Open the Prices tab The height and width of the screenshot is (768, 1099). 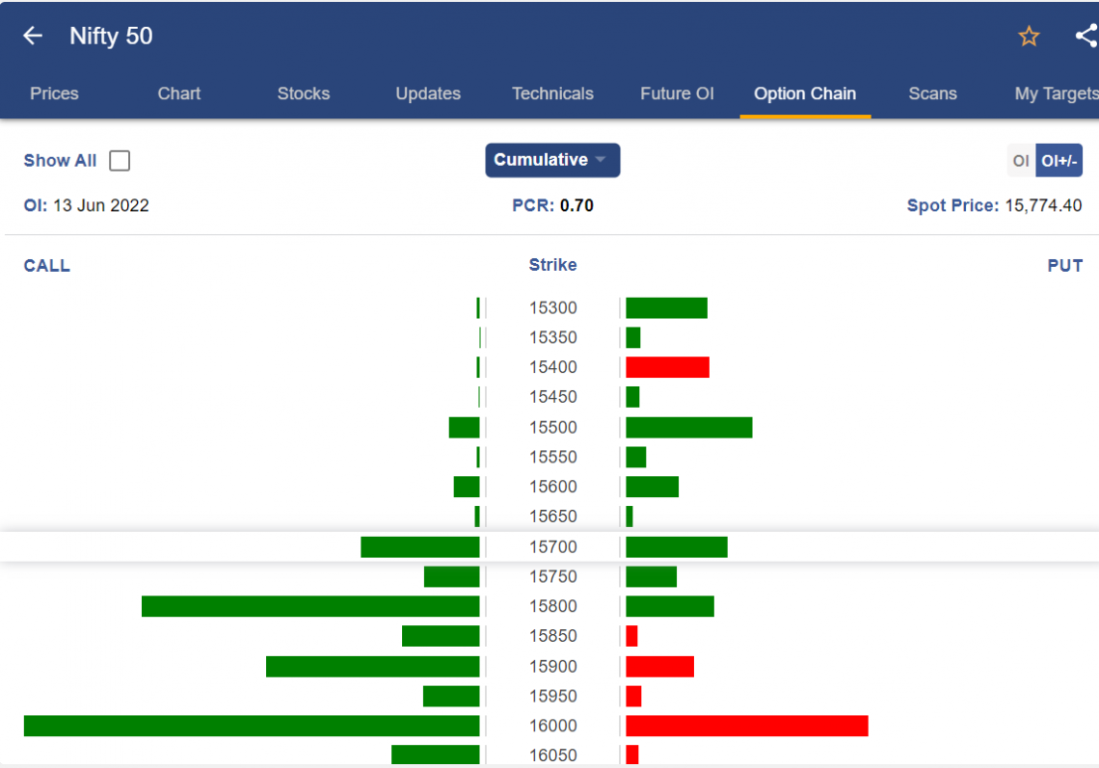coord(54,93)
